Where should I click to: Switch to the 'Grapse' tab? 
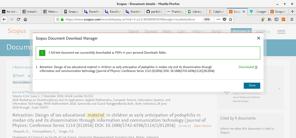click(x=72, y=12)
